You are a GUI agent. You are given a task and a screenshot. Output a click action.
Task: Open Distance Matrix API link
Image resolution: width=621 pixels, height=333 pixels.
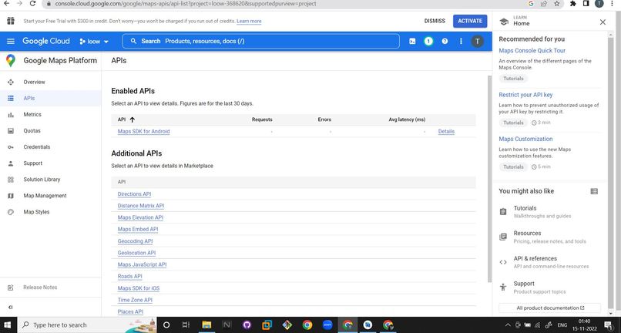pos(140,206)
